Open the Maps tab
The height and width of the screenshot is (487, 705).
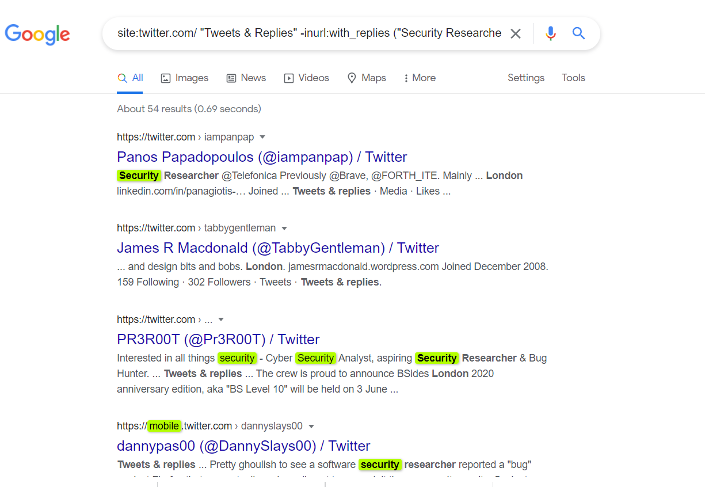tap(367, 78)
